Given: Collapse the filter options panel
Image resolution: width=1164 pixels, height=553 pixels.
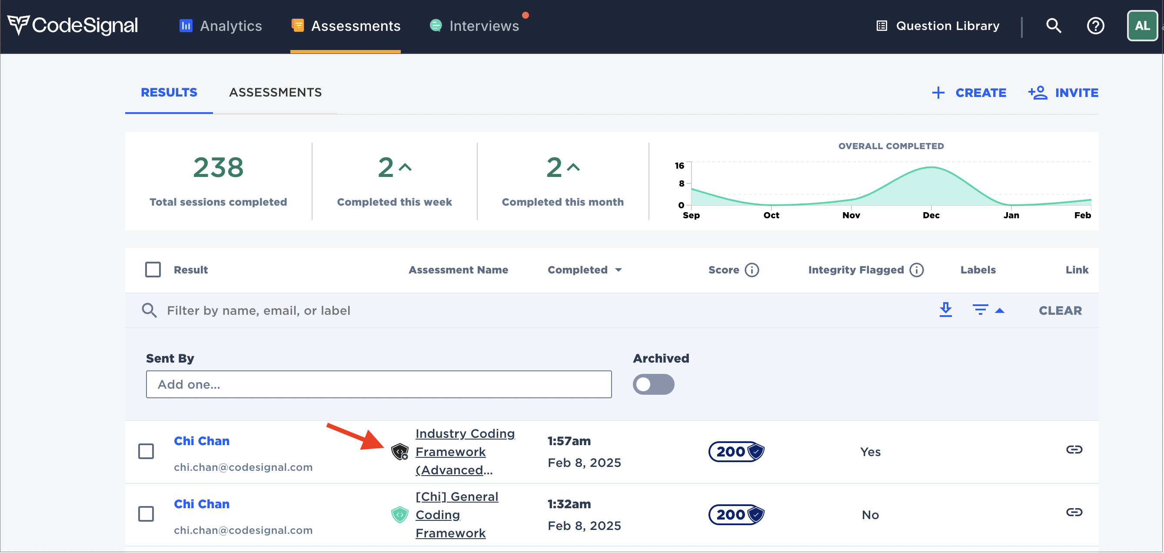Looking at the screenshot, I should [x=988, y=310].
